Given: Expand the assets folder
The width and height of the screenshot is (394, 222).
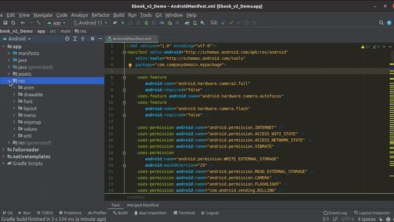Looking at the screenshot, I should [x=9, y=74].
